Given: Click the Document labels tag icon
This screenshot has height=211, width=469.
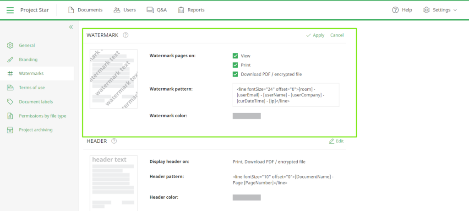Looking at the screenshot, I should 10,102.
